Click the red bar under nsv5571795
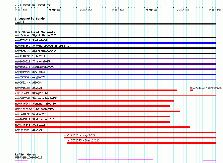The image size is (223, 163). pyautogui.click(x=141, y=143)
